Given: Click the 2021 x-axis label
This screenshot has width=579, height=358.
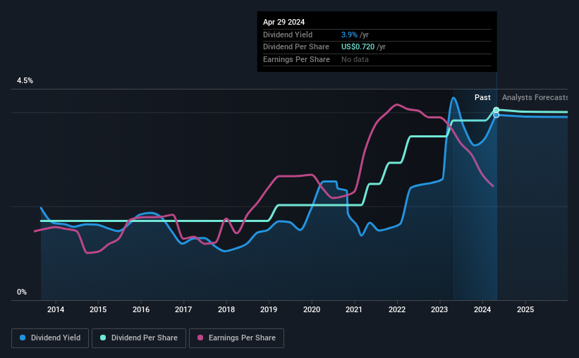Looking at the screenshot, I should pos(354,309).
